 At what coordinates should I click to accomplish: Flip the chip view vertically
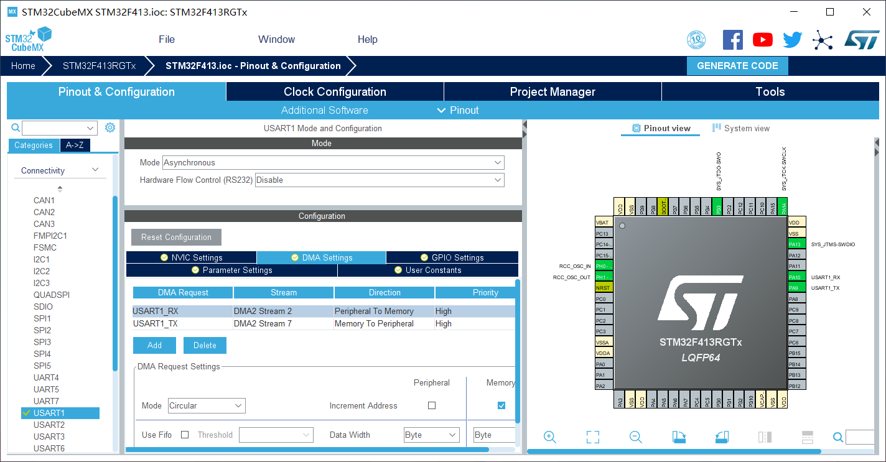808,437
